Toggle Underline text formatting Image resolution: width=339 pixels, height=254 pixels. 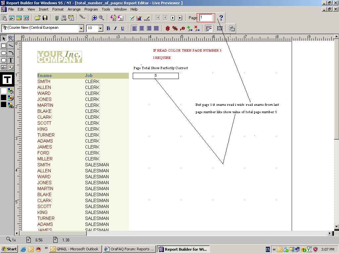point(122,28)
